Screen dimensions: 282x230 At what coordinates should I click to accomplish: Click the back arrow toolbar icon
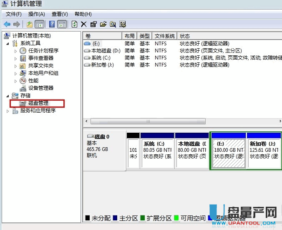tap(7, 24)
